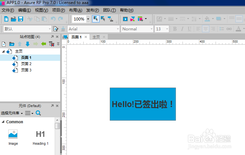Delete page with red X icon
This screenshot has width=245, height=155.
click(52, 44)
